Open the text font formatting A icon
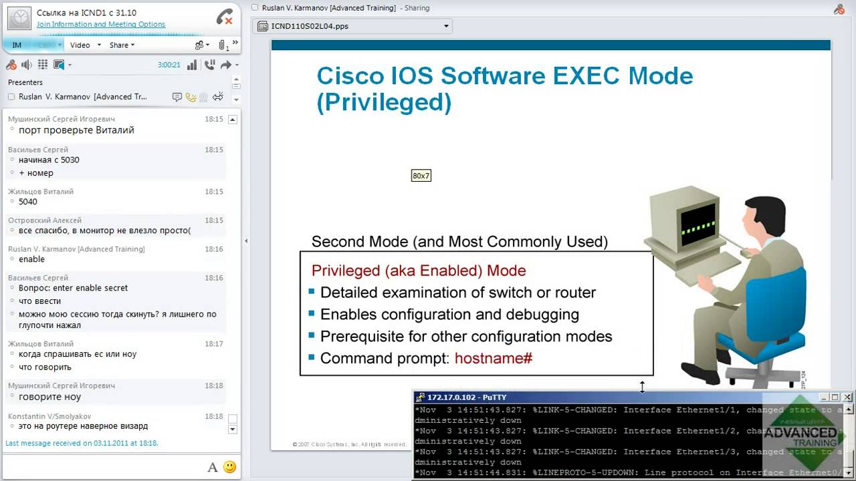The height and width of the screenshot is (481, 856). (213, 468)
